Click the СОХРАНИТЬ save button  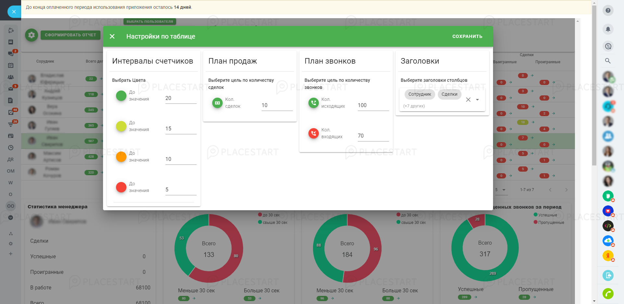[x=467, y=36]
